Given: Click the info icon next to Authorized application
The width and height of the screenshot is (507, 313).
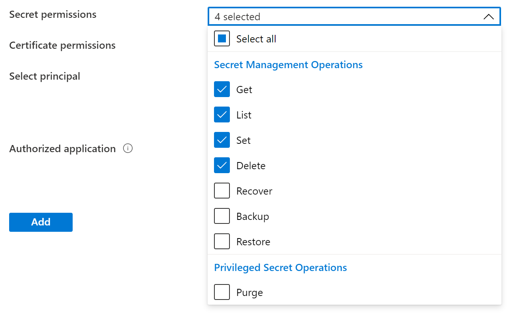Looking at the screenshot, I should 127,148.
